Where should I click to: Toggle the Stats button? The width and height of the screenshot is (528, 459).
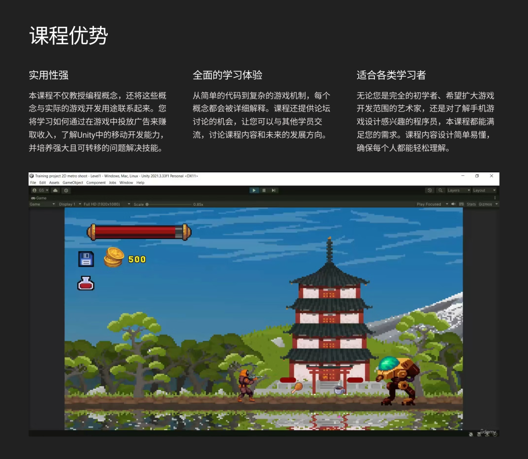[471, 204]
